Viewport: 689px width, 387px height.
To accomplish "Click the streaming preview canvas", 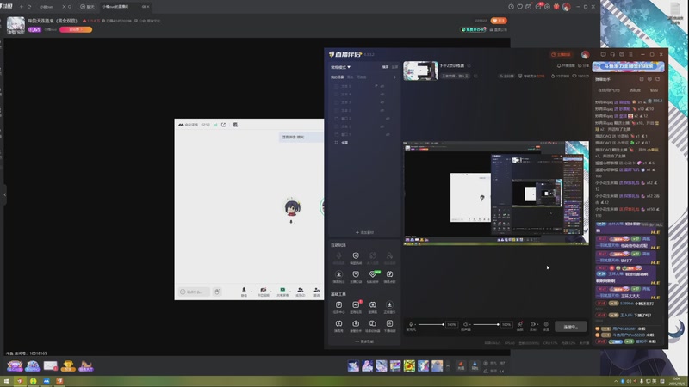I will [x=496, y=193].
